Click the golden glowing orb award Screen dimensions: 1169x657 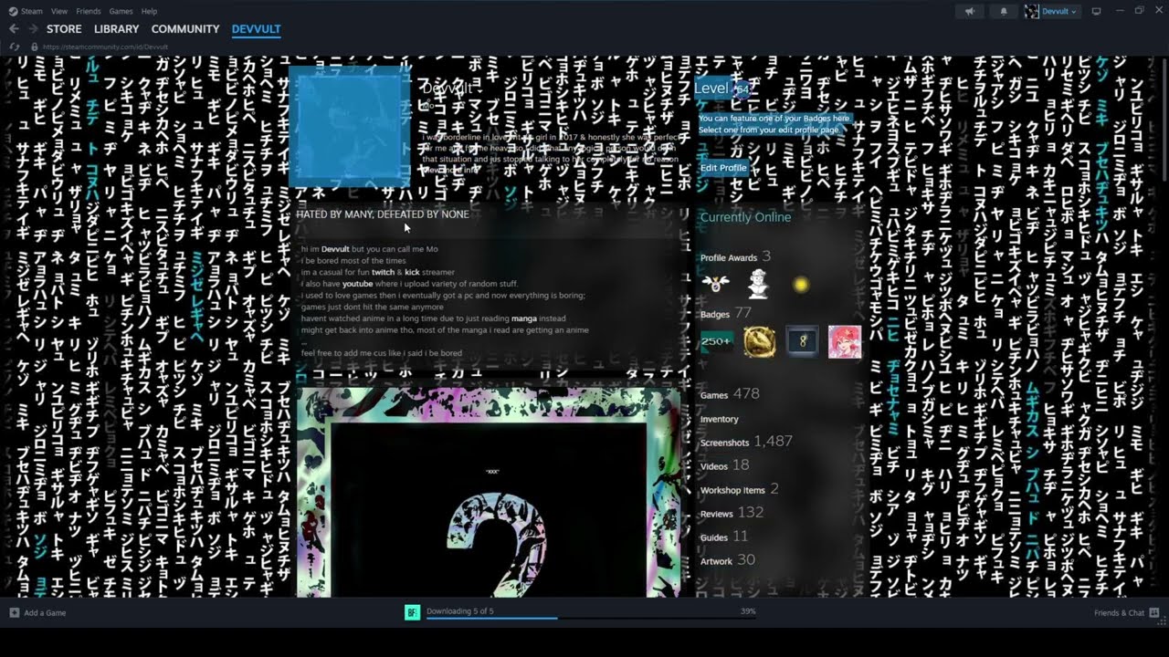tap(801, 285)
